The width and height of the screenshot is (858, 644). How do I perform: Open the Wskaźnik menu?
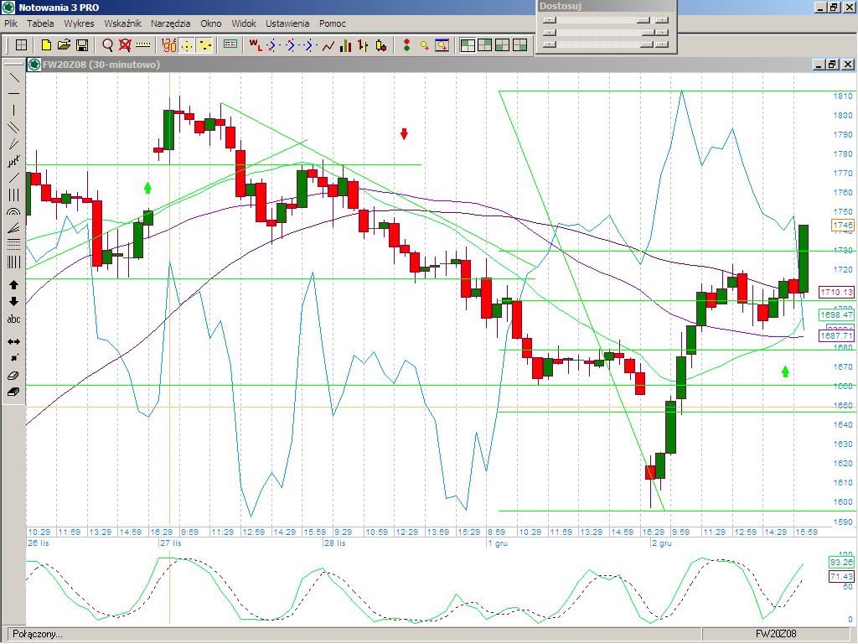tap(122, 23)
